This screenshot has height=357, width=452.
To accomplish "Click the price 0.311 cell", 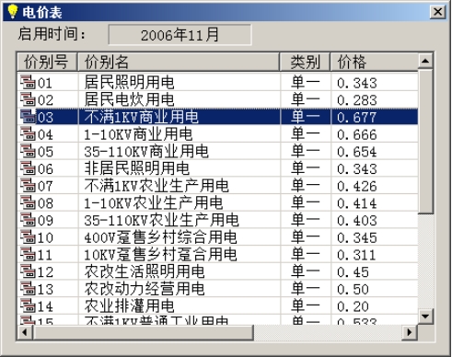I will [x=356, y=255].
